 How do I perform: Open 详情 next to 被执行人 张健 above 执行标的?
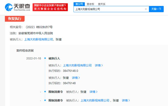coord(76,78)
